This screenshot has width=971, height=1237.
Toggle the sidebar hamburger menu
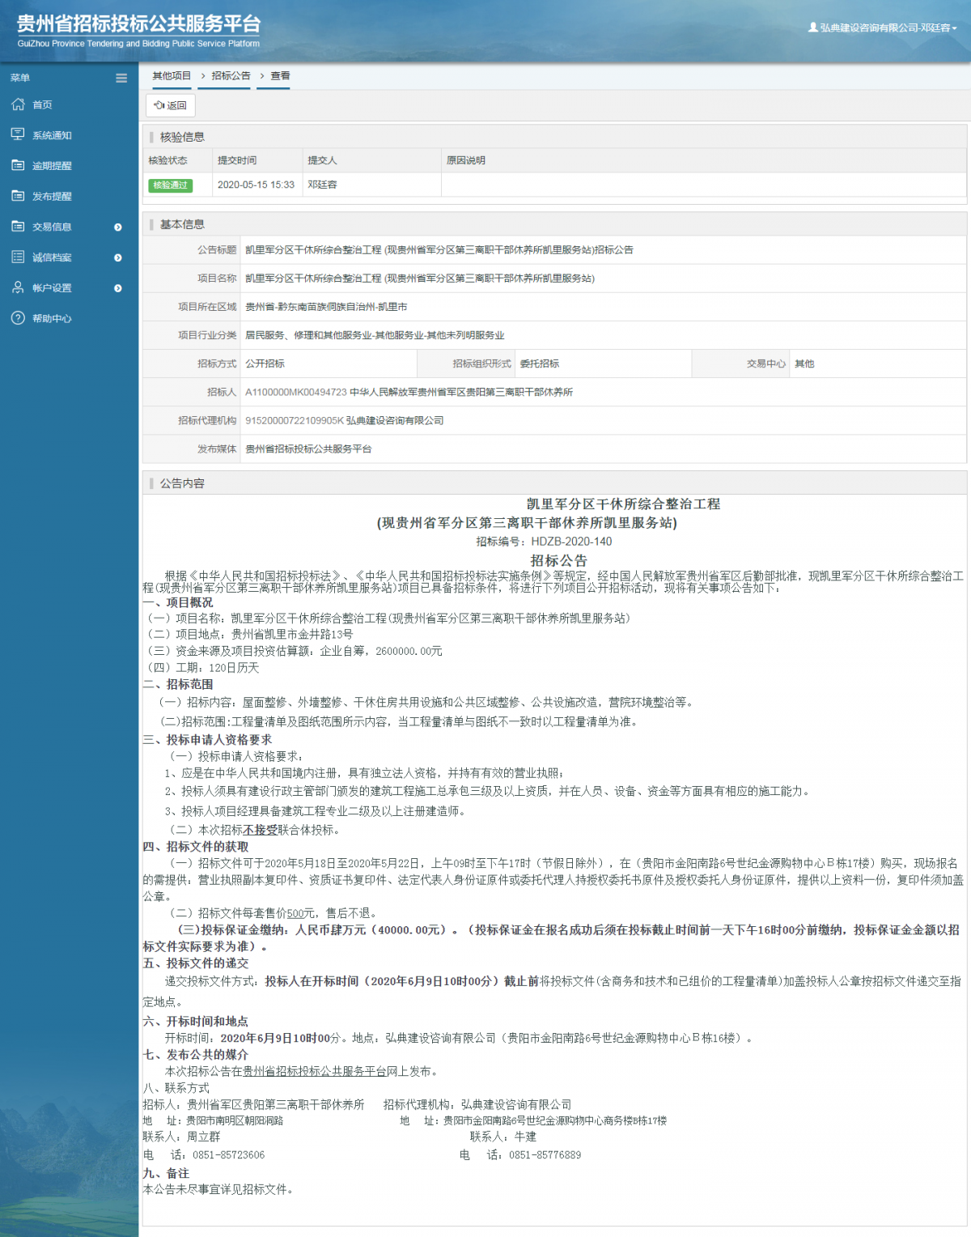coord(121,79)
